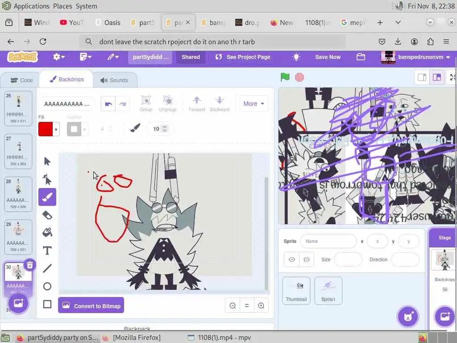Enter full screen stage mode
Screen dimensions: 457x343
coord(452,77)
